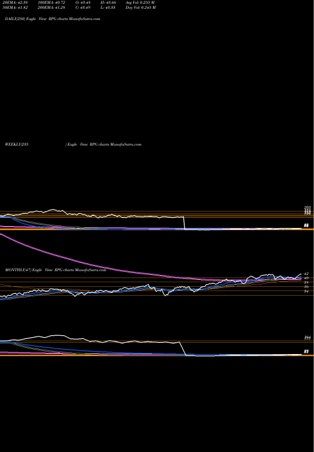Click the DAILY Eagle View chart title
Screen dimensions: 314x452
[53, 19]
